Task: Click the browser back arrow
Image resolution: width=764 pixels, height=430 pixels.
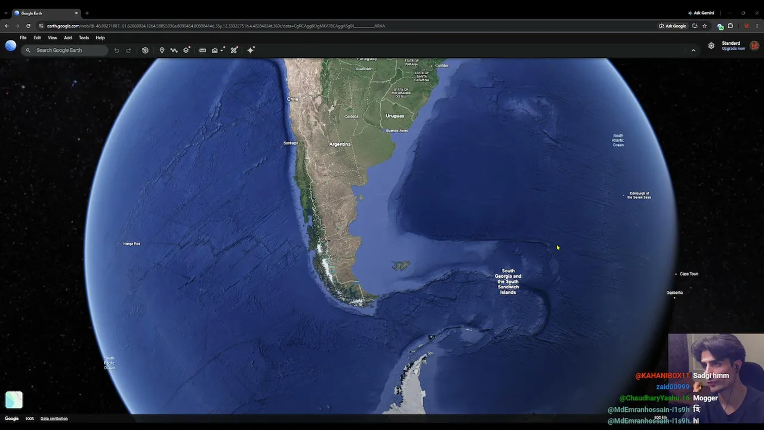Action: coord(7,26)
